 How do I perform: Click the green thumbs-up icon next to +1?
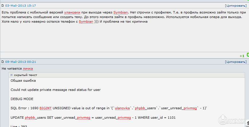tap(248, 55)
